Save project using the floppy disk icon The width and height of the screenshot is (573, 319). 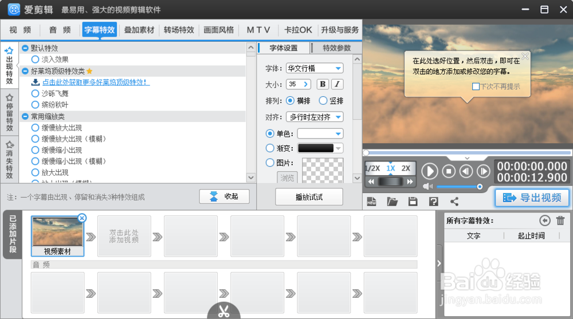pos(413,202)
